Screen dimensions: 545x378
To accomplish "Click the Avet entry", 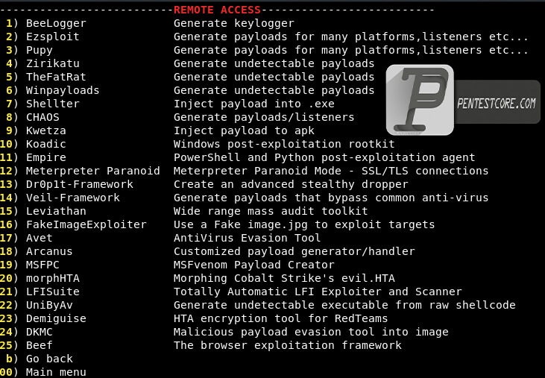I will pos(40,238).
